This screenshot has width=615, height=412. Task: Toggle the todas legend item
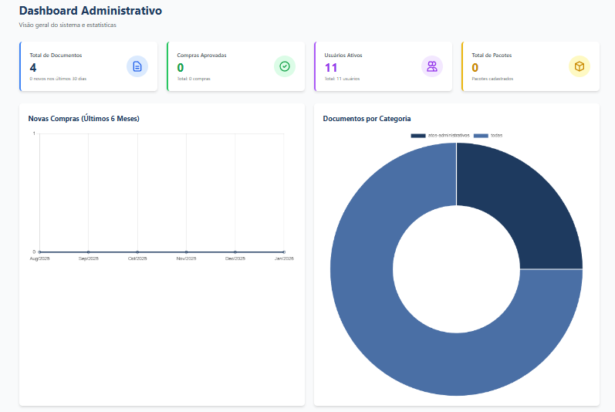tap(496, 135)
